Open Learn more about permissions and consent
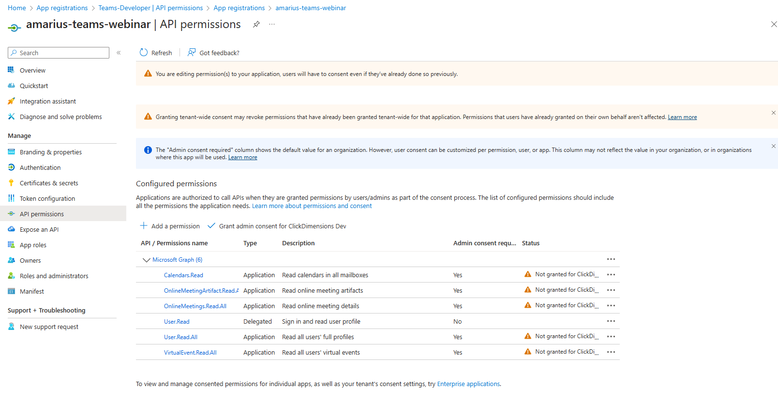This screenshot has width=778, height=403. click(312, 206)
